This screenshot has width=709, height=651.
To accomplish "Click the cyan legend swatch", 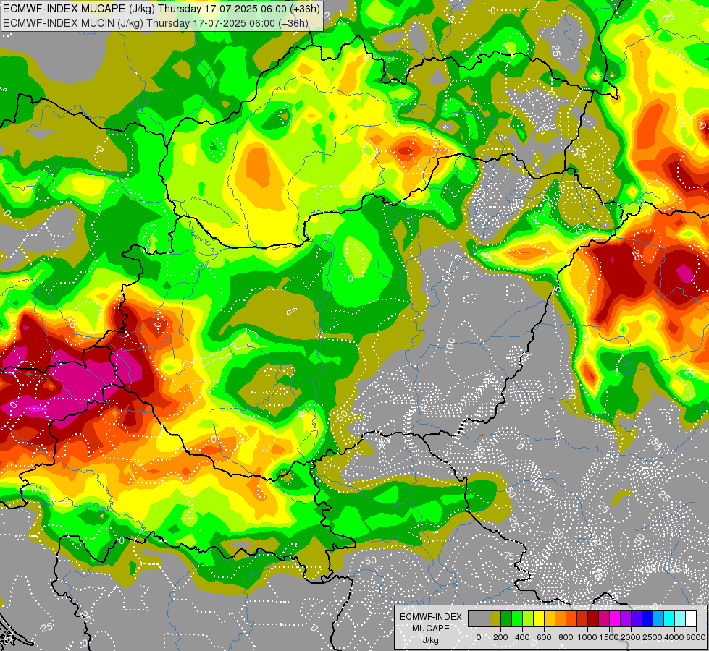I will click(x=670, y=618).
